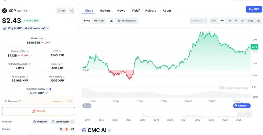263x135 pixels.
Task: Click the timeline range slider handle
Action: coord(250,113)
